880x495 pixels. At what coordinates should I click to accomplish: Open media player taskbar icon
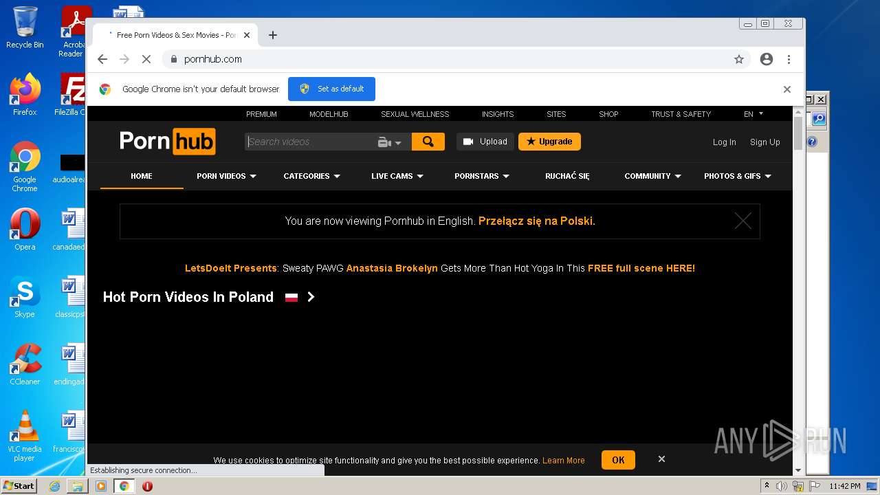coord(101,486)
